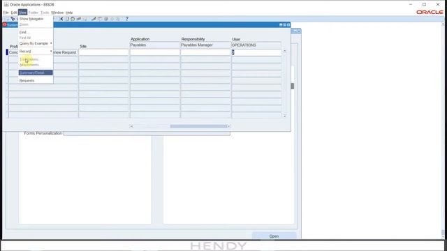Open the File menu
The height and width of the screenshot is (251, 447).
pyautogui.click(x=6, y=13)
